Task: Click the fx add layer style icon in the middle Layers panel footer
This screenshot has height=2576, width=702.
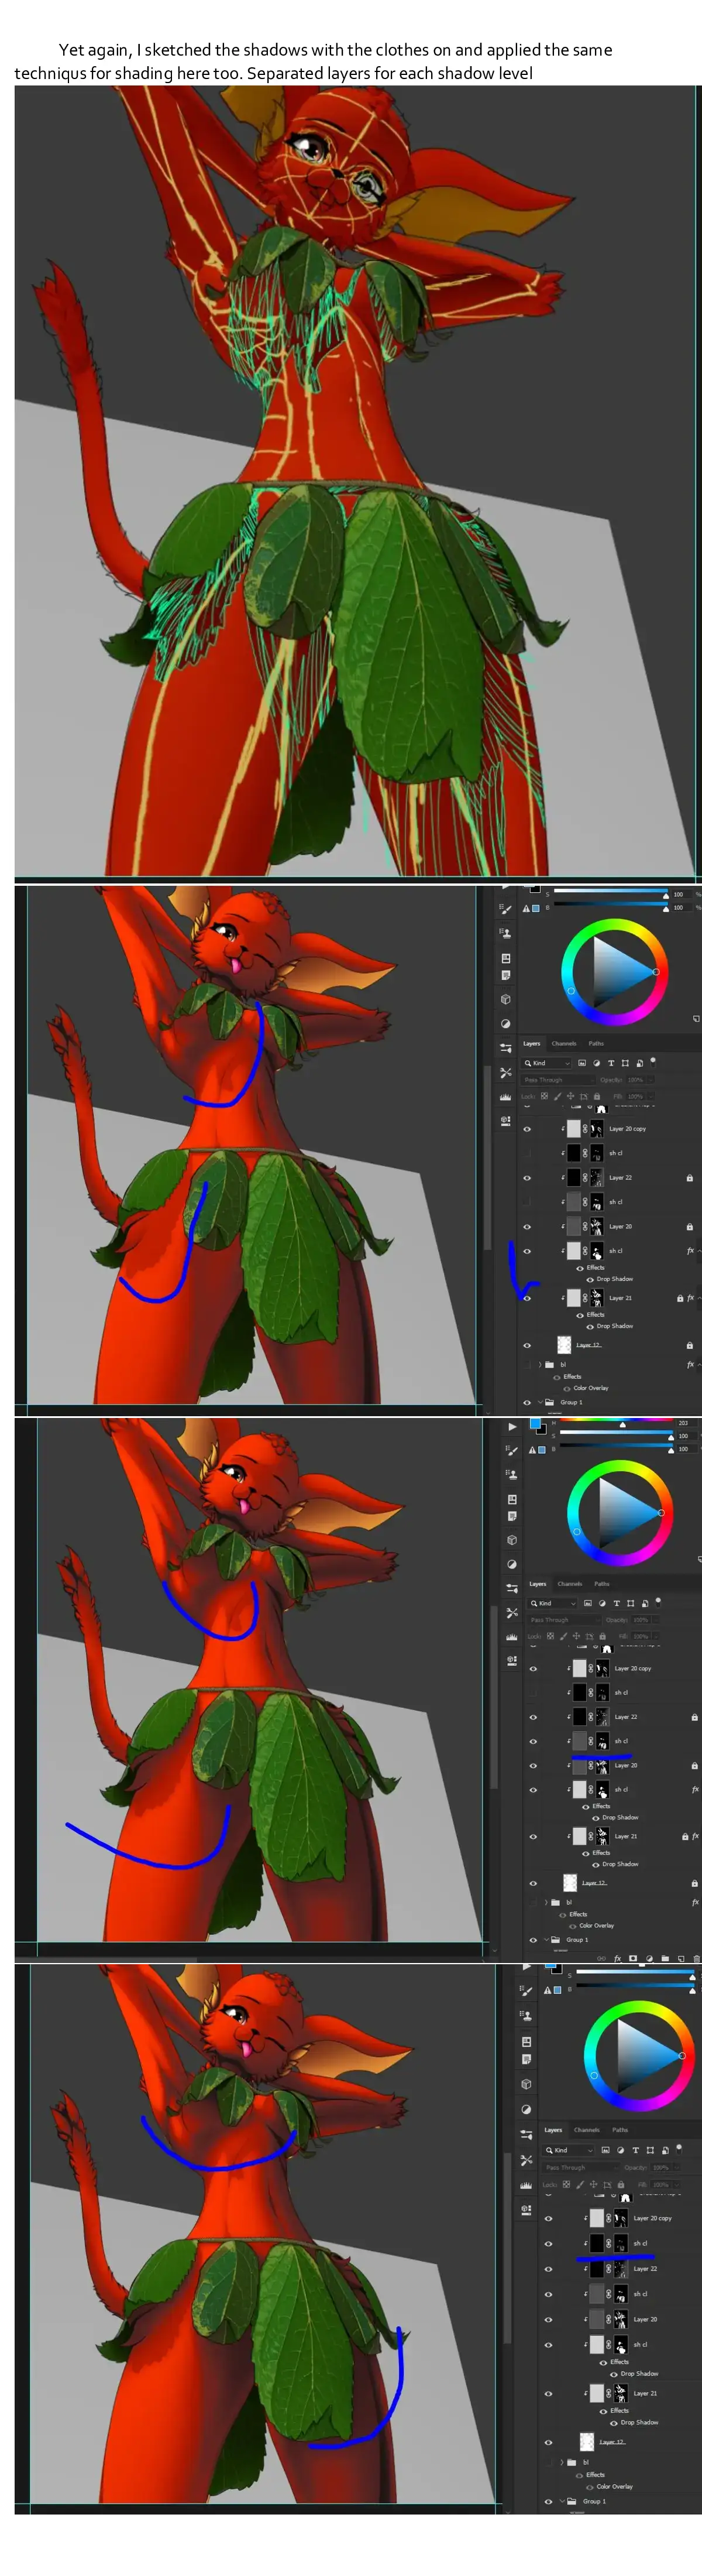Action: (x=617, y=1959)
